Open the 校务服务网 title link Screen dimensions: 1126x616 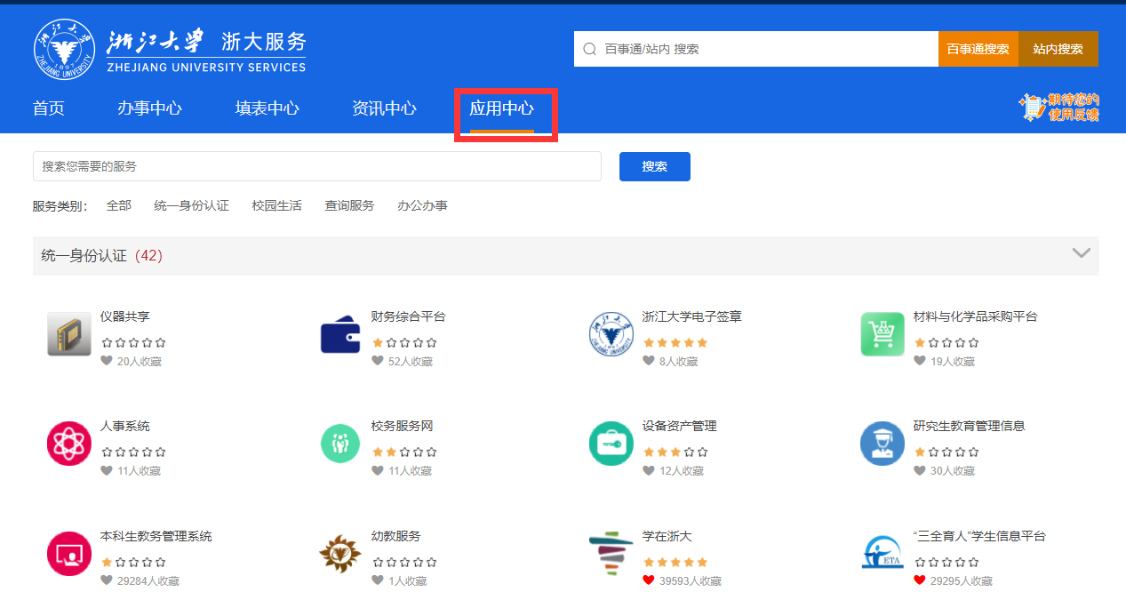pyautogui.click(x=403, y=427)
